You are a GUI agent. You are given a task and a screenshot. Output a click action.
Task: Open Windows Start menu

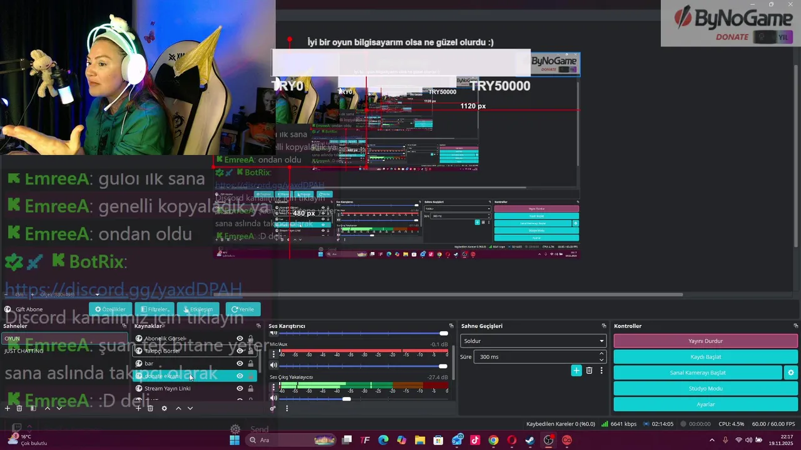pos(235,440)
